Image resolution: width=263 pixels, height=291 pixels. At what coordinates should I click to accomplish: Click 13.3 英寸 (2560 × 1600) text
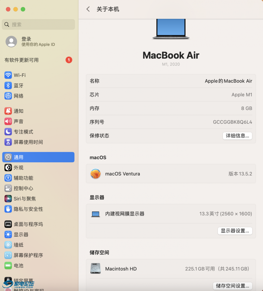point(226,214)
